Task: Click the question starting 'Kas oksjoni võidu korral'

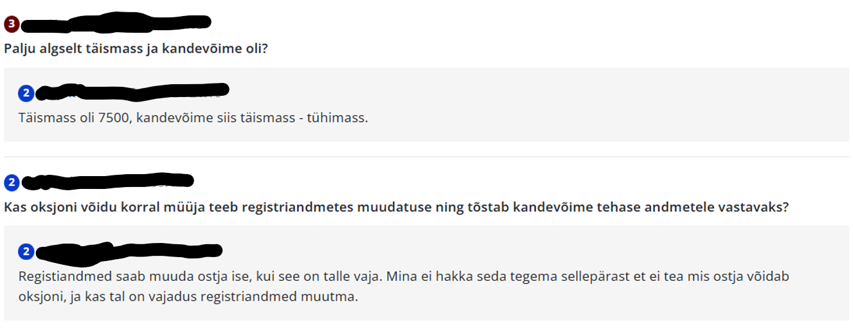Action: [x=396, y=208]
